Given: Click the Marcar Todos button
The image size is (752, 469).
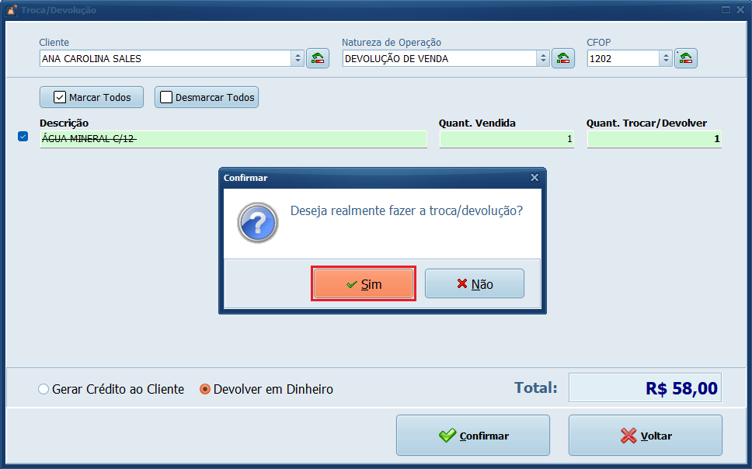Looking at the screenshot, I should [92, 97].
